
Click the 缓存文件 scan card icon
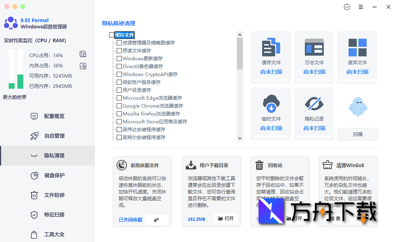tap(270, 47)
